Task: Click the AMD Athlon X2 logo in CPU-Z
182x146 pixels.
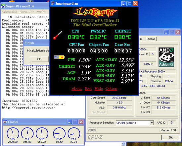Action: click(x=166, y=57)
